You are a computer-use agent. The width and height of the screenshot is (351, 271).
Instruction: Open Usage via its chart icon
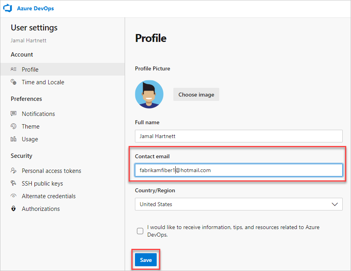point(13,139)
